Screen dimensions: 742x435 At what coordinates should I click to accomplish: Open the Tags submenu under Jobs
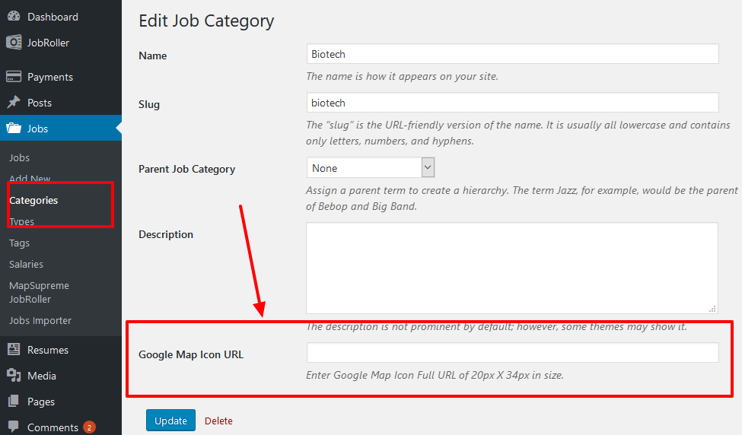(19, 243)
